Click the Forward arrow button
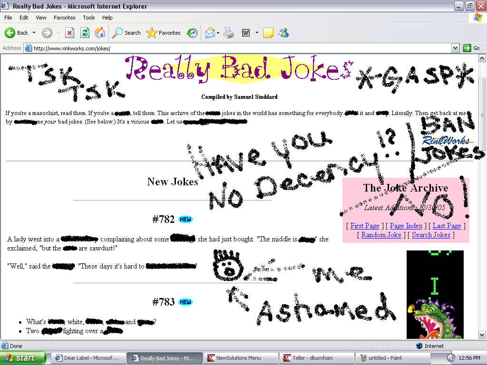Image resolution: width=487 pixels, height=365 pixels. [47, 33]
